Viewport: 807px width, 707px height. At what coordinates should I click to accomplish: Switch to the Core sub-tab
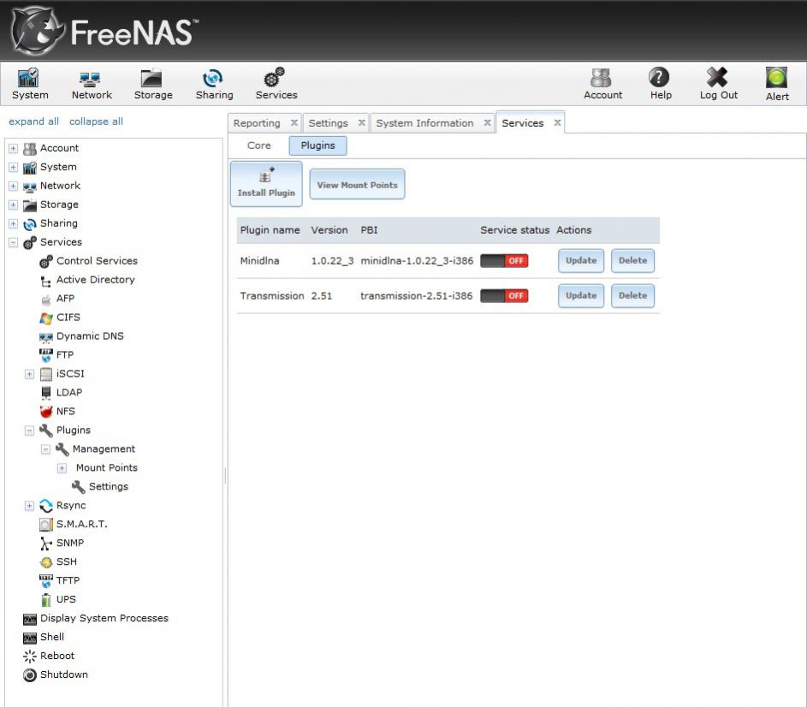click(259, 146)
